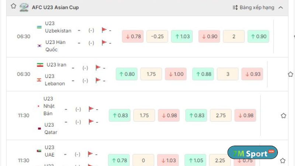Screen dimensions: 295x166
Task: Click the corner flag for U23 Nhật Bản
Action: click(91, 109)
